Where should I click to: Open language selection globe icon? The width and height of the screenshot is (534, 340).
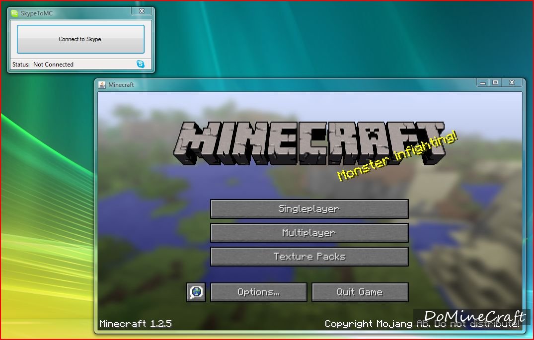(x=196, y=292)
